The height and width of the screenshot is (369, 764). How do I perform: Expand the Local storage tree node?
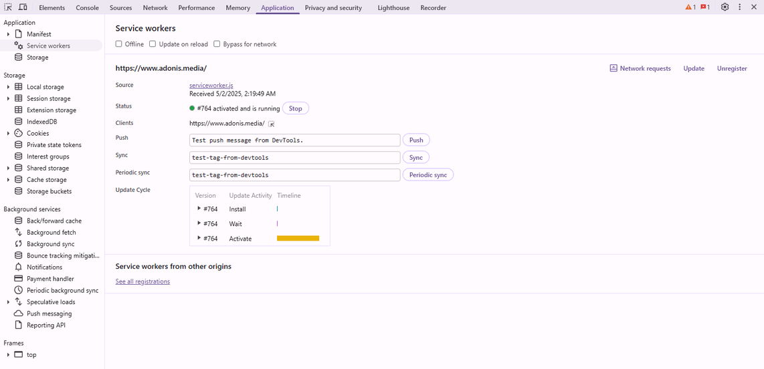(8, 87)
